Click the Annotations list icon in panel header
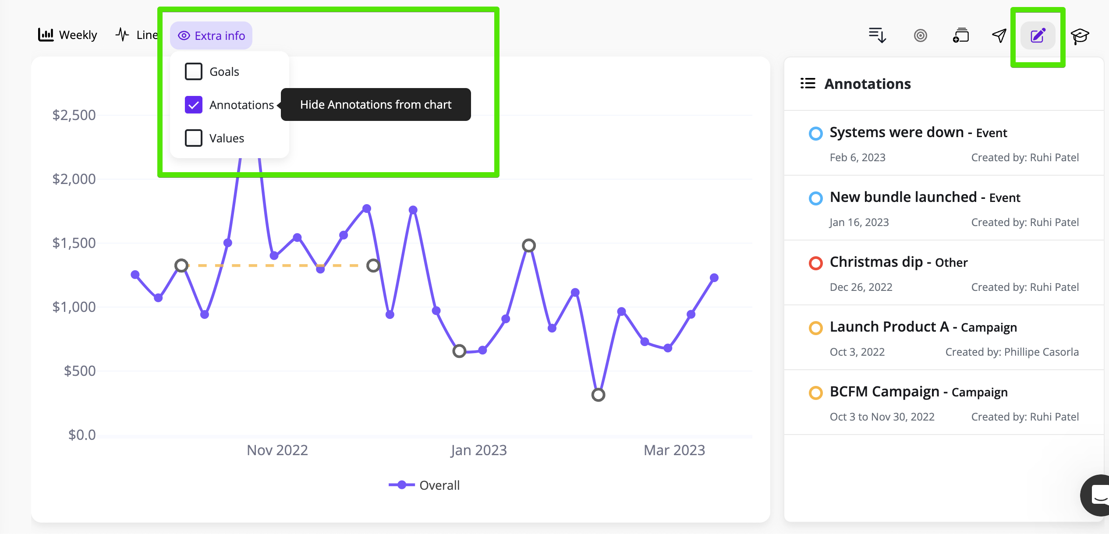This screenshot has width=1109, height=534. (x=808, y=83)
